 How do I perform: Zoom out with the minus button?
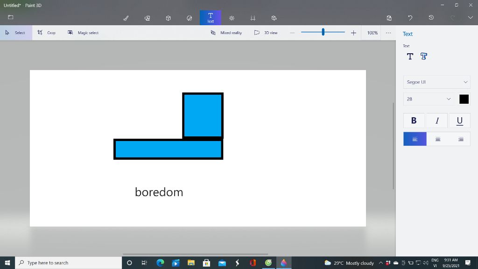coord(292,33)
